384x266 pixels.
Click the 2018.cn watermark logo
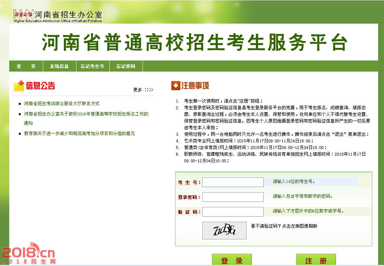coord(28,254)
